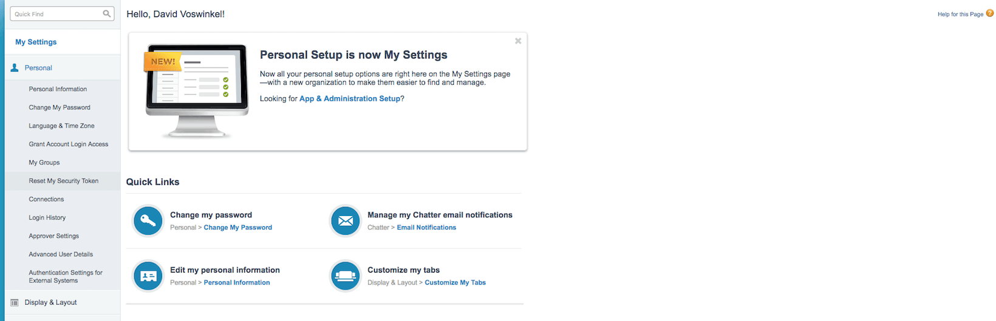Click the Quick Find magnifier icon
The image size is (996, 321).
tap(107, 13)
